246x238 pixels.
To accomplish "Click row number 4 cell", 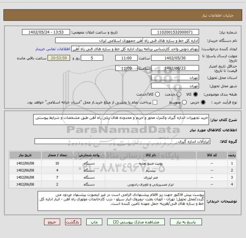I will (x=232, y=185).
